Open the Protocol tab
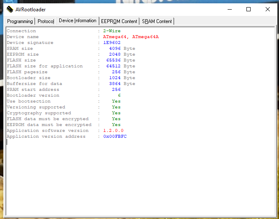 coord(46,21)
